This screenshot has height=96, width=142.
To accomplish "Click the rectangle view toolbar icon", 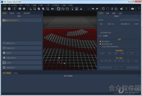I will (67, 9).
